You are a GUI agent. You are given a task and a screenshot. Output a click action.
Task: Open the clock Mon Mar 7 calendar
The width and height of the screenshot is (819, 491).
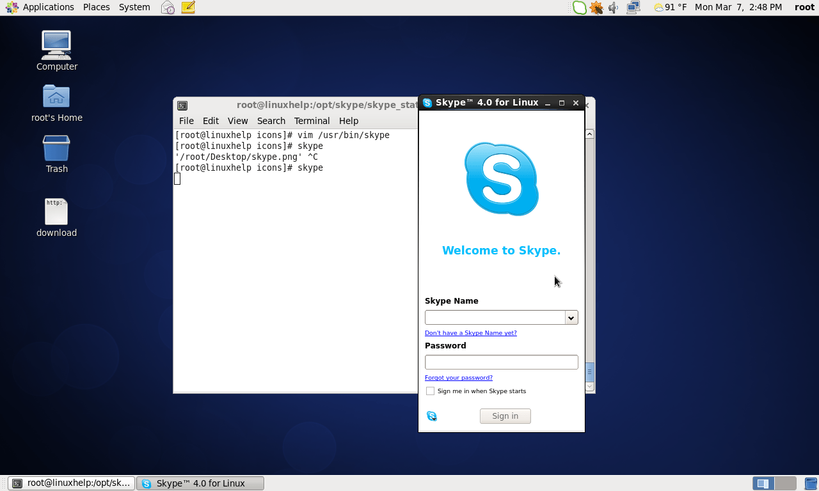738,7
